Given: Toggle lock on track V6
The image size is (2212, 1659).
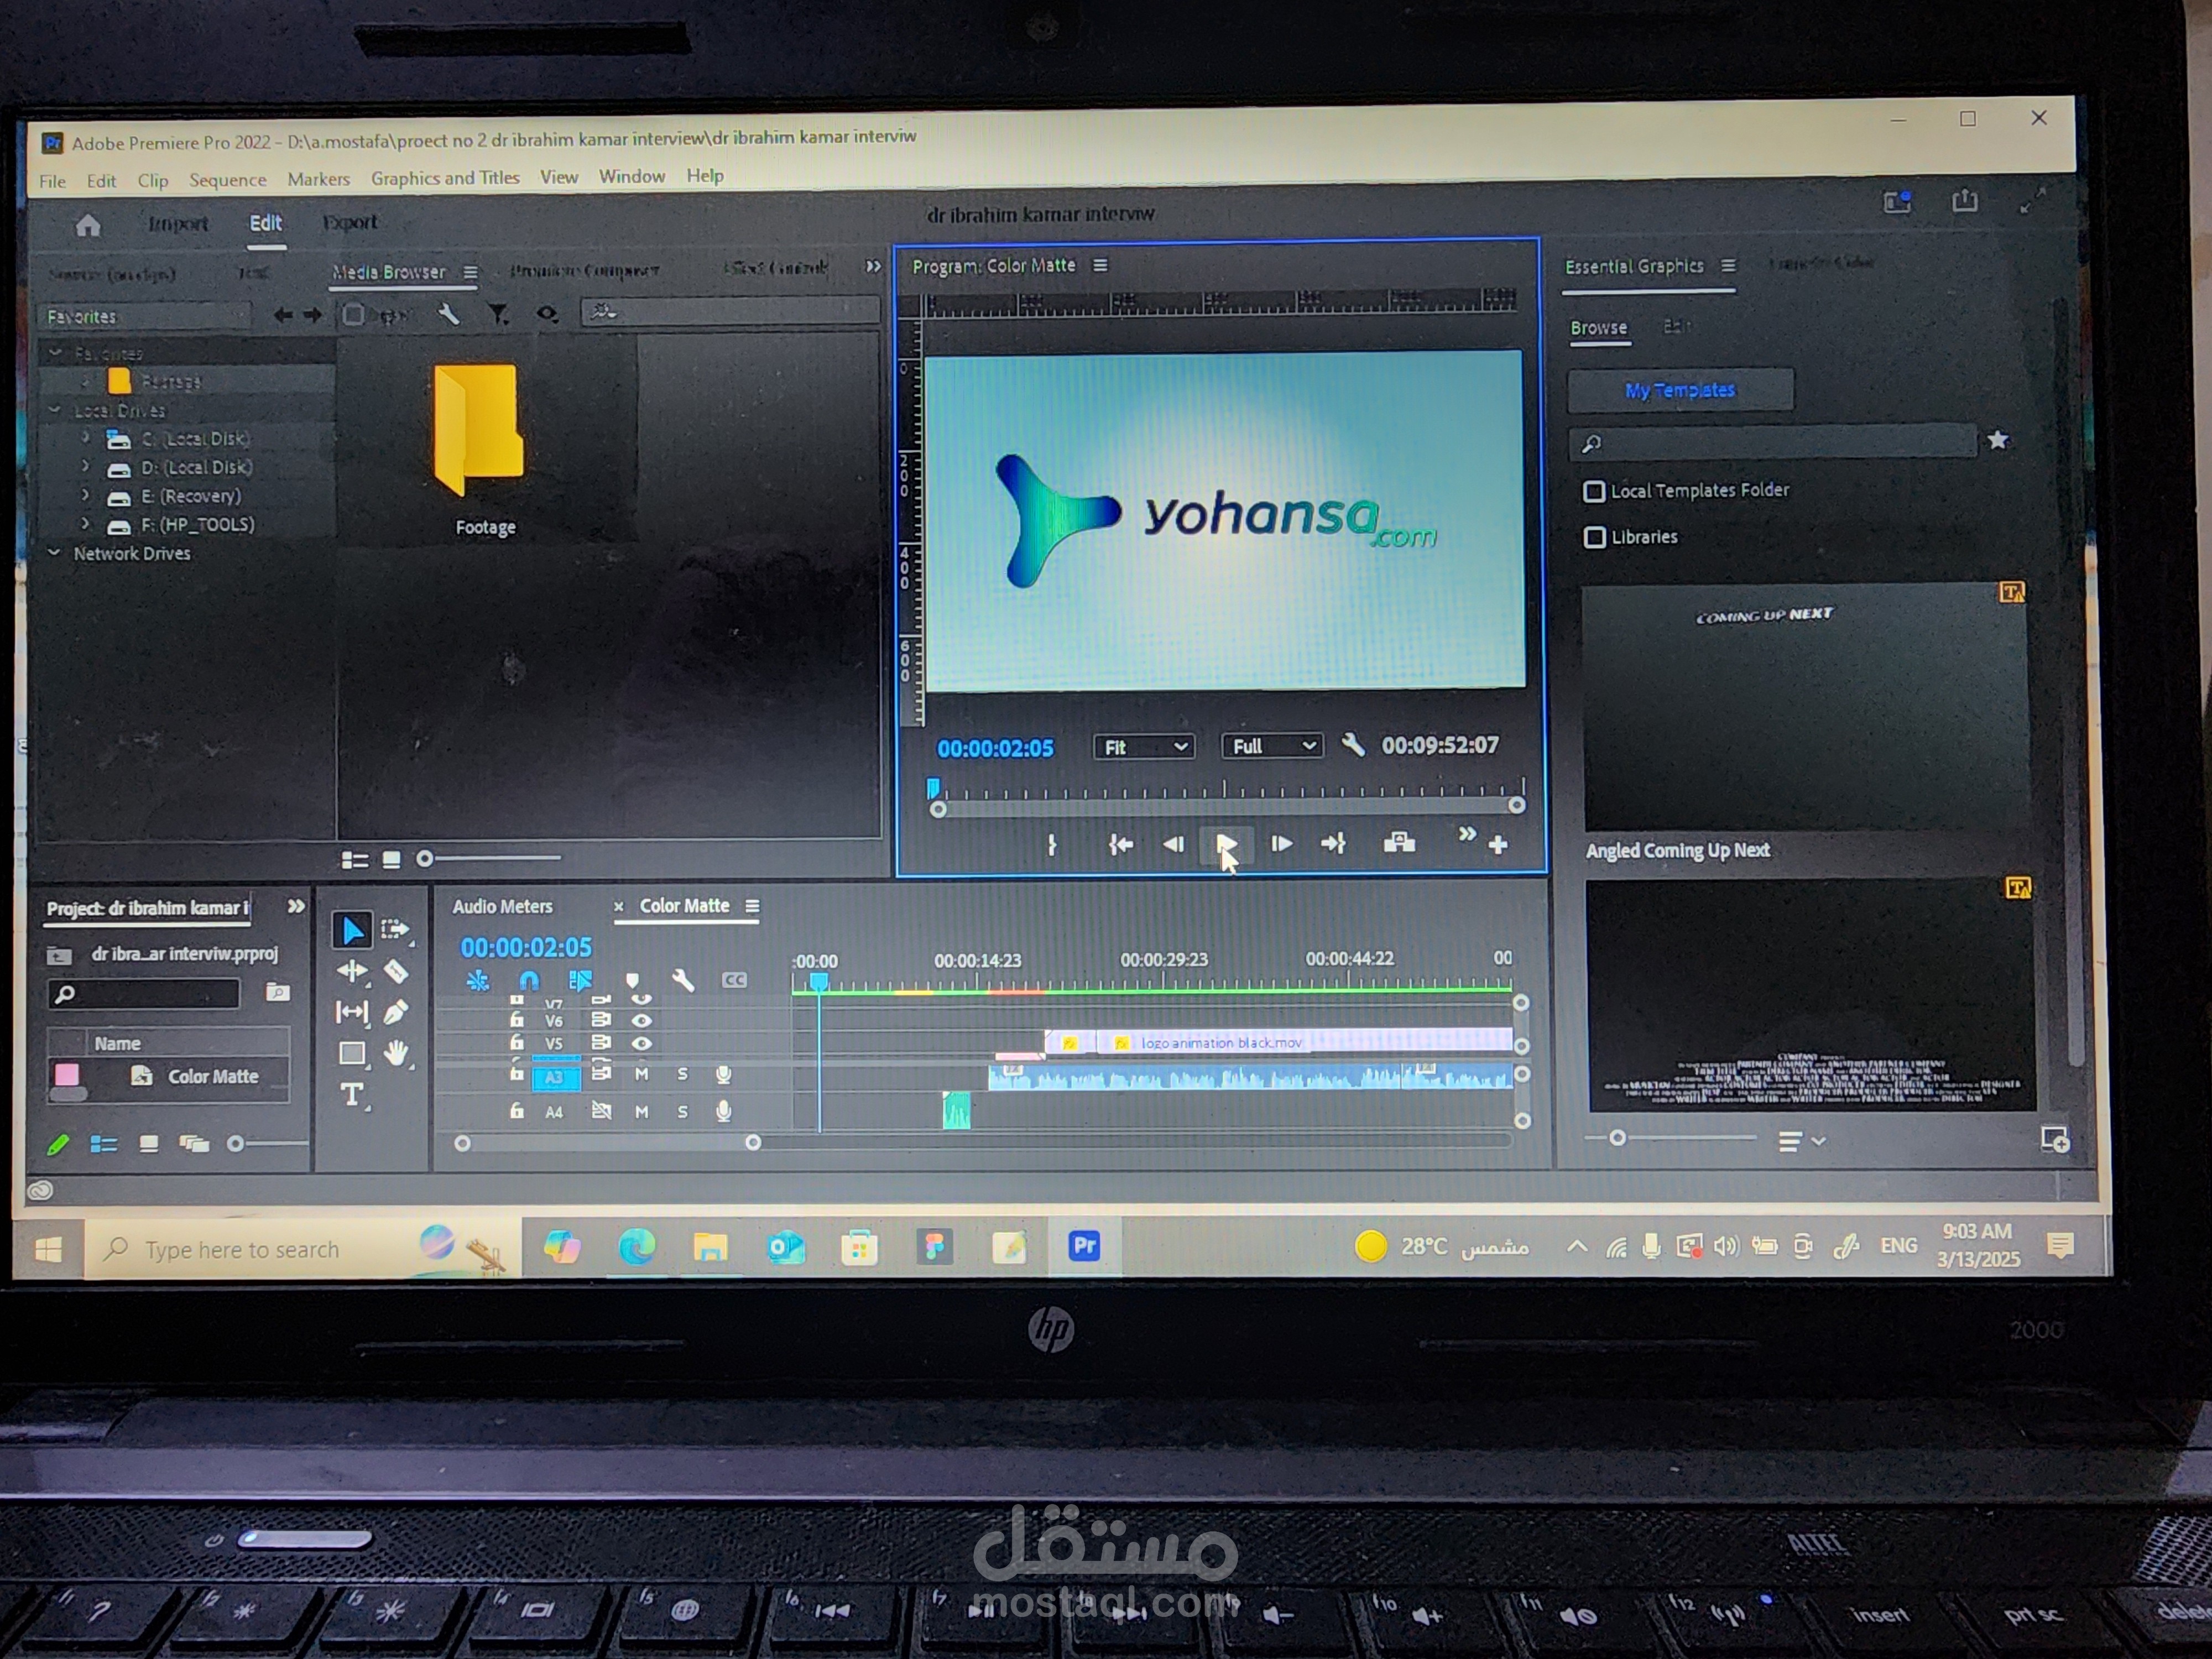Looking at the screenshot, I should click(x=517, y=1020).
